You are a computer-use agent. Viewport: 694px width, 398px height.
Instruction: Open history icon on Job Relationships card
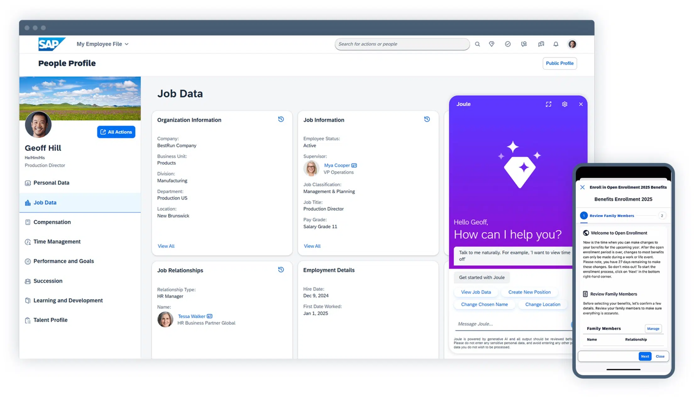[x=281, y=270]
